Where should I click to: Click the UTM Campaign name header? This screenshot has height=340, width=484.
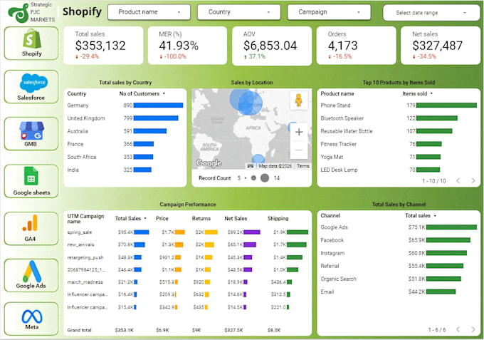pyautogui.click(x=85, y=219)
